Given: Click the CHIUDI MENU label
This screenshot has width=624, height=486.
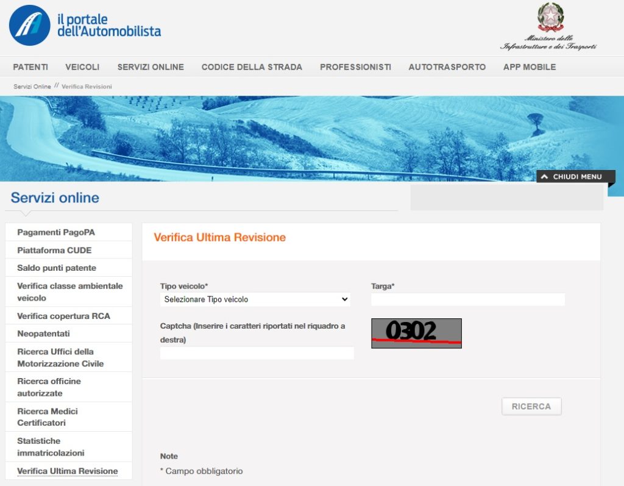Looking at the screenshot, I should tap(577, 176).
